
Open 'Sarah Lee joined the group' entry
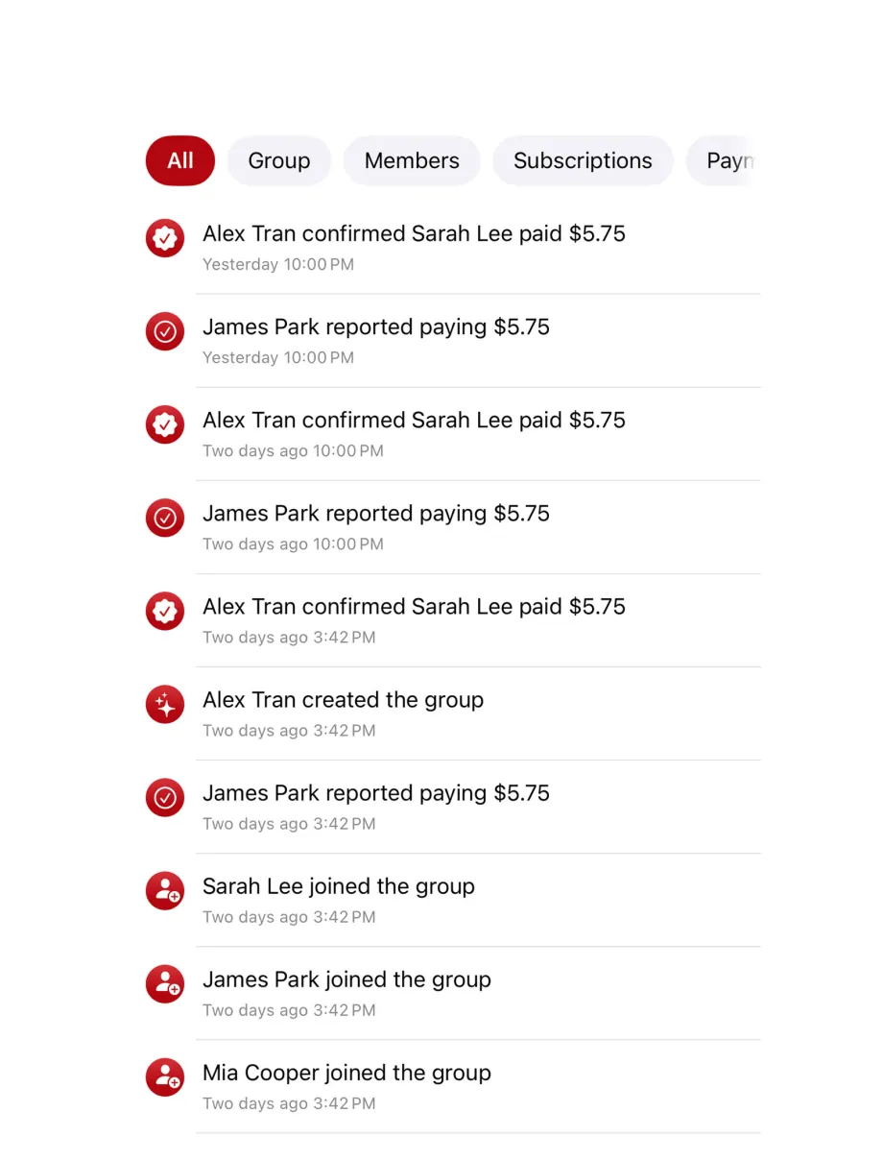click(453, 900)
